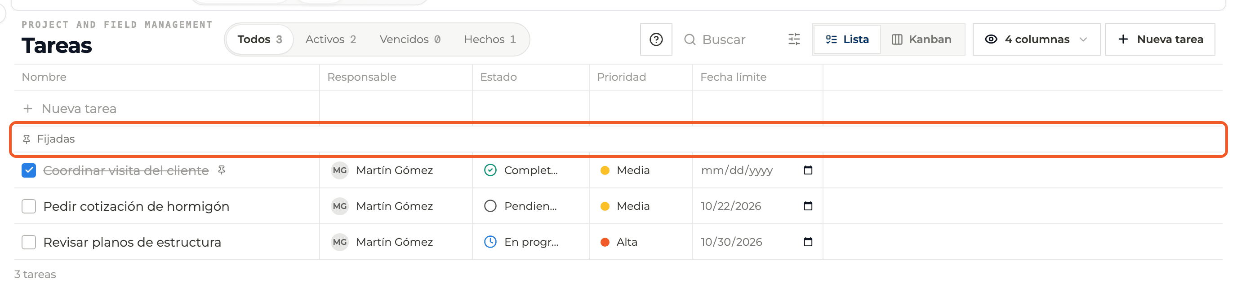Click the Pendiente status circle icon

click(490, 206)
